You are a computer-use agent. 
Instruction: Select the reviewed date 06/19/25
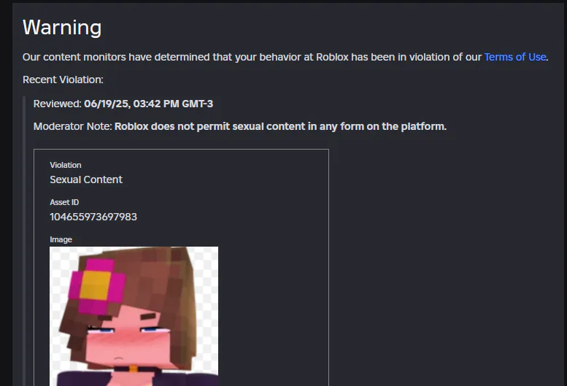pyautogui.click(x=107, y=104)
